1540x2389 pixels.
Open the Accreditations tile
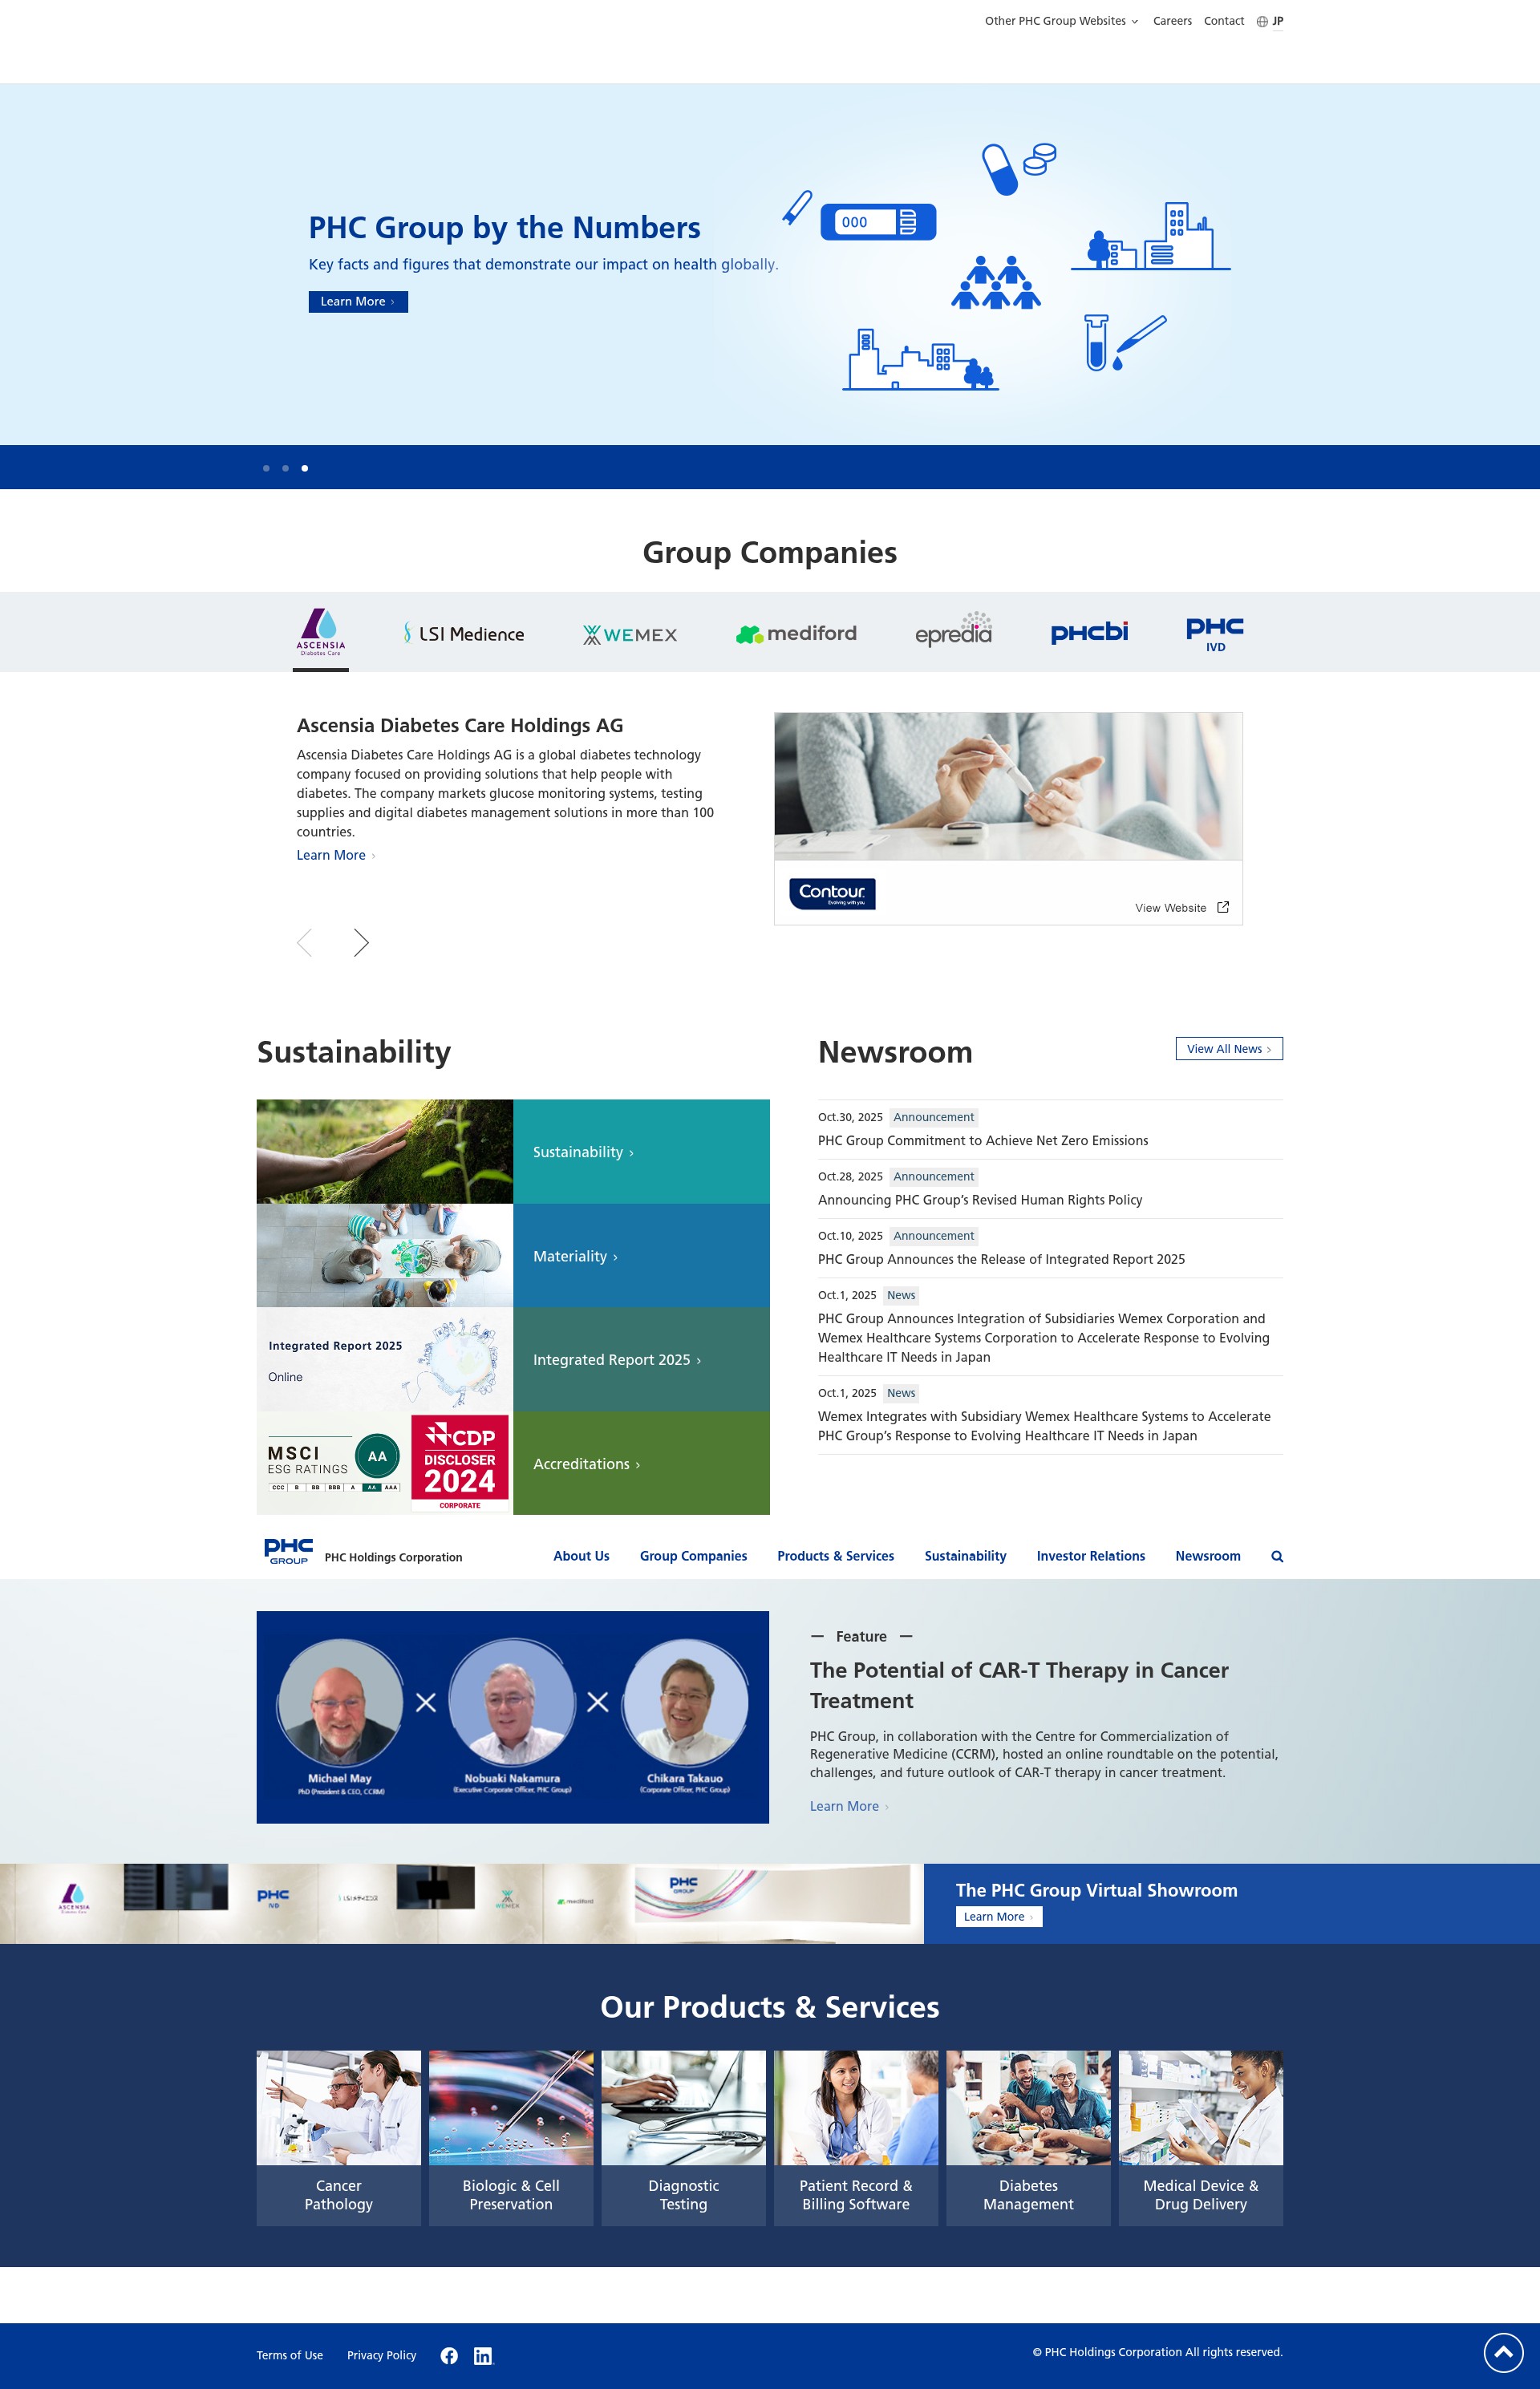(x=641, y=1464)
